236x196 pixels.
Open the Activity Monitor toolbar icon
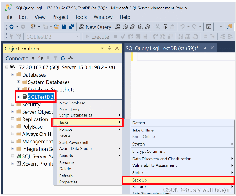tap(209, 27)
